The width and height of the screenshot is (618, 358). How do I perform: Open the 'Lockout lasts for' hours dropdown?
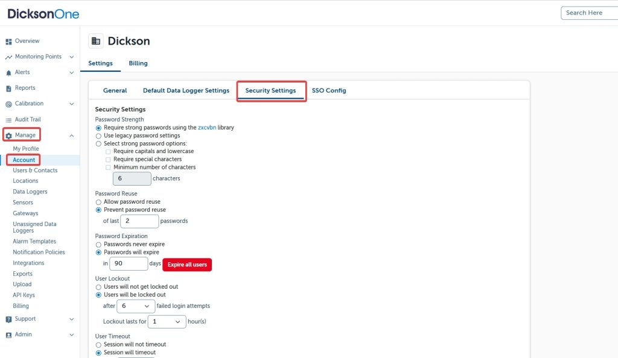point(167,322)
